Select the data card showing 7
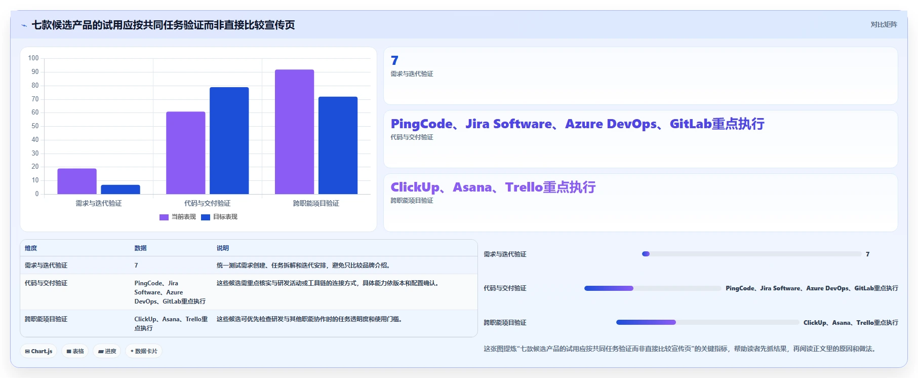918x378 pixels. coord(641,76)
